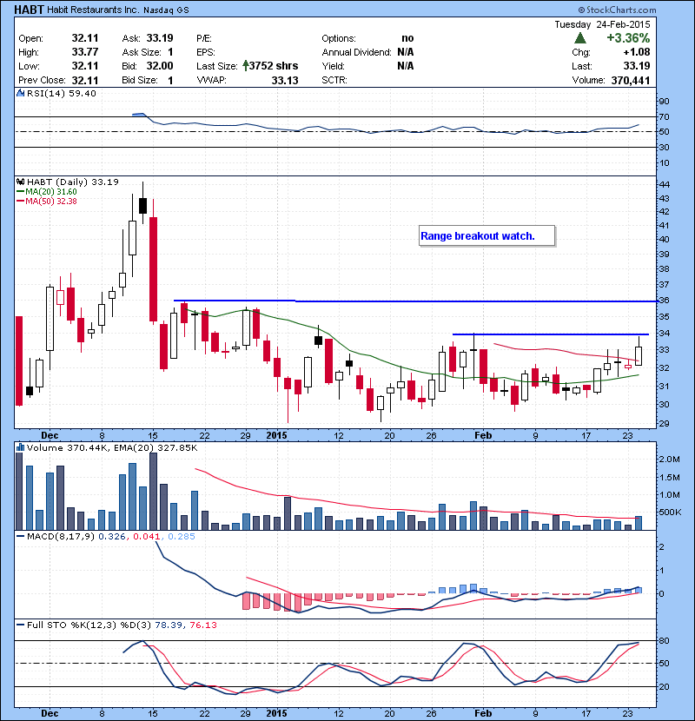
Task: Click the Volume 370.44K EMA label
Action: (112, 448)
